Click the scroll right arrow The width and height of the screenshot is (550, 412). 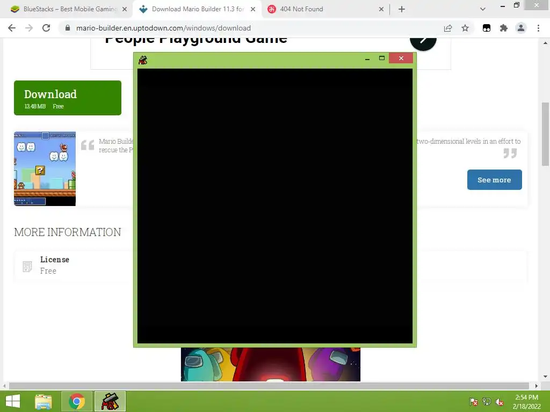tap(537, 386)
